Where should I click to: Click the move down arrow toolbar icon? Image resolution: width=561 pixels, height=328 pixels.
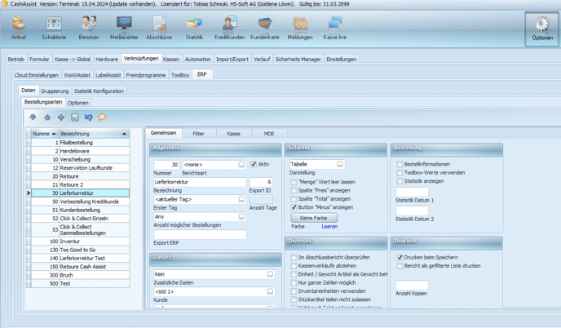click(x=33, y=117)
